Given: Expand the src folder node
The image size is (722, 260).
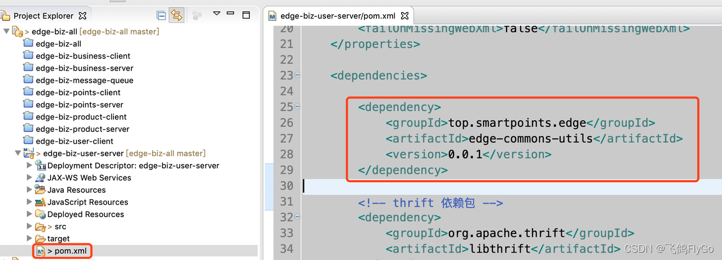Looking at the screenshot, I should point(30,226).
